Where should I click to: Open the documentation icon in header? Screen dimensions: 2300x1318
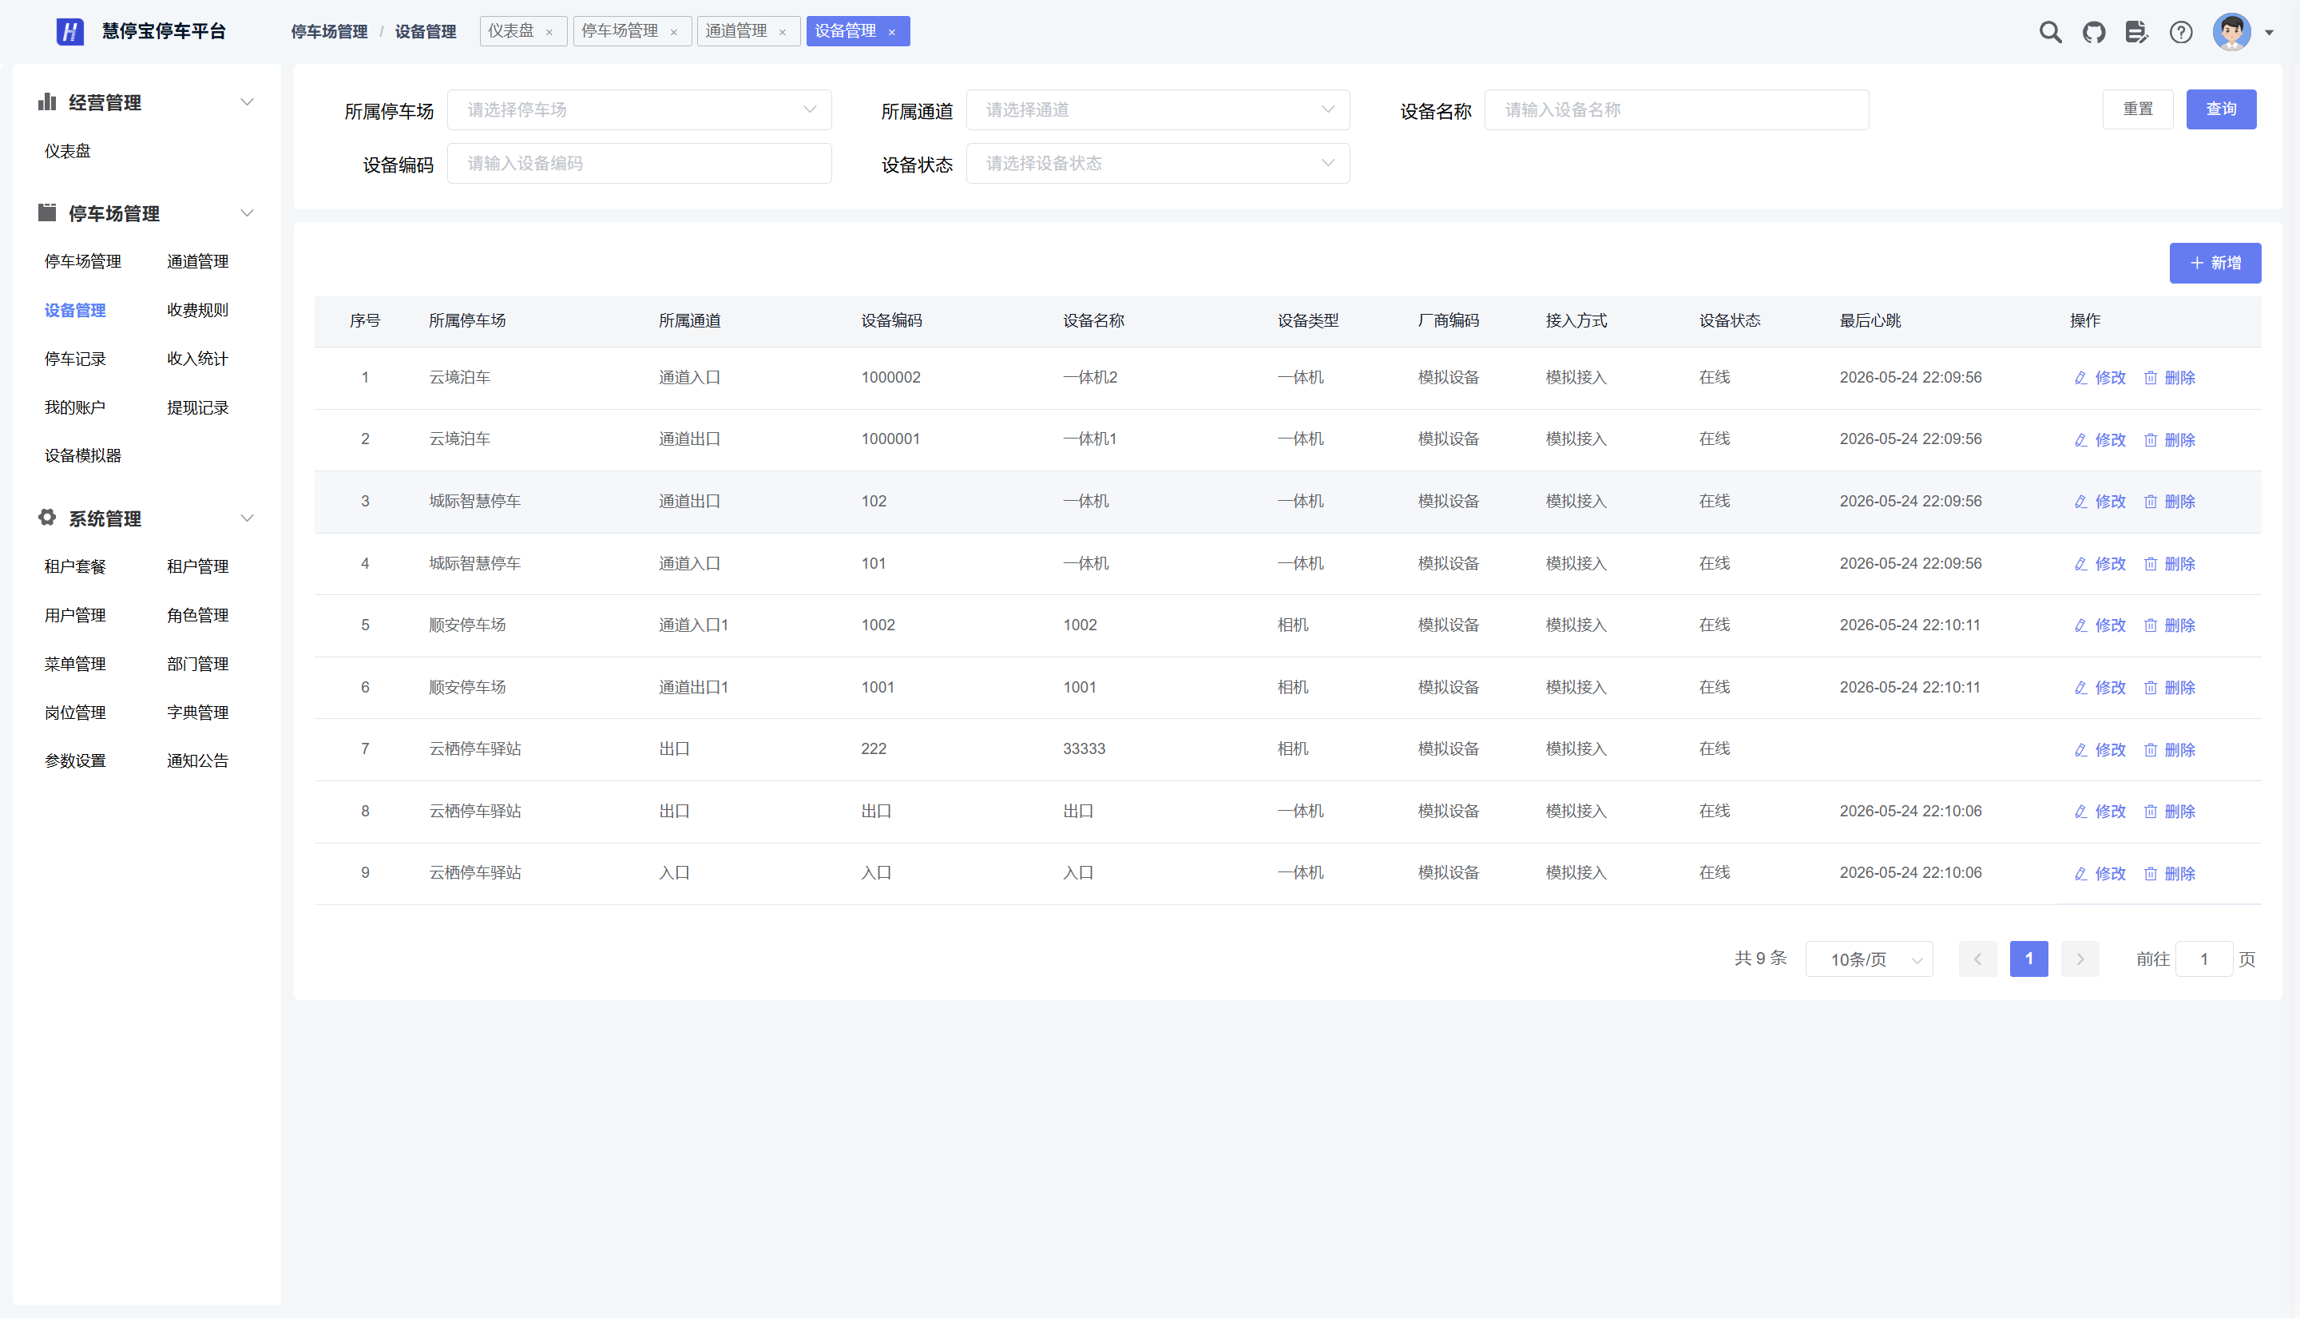point(2137,33)
